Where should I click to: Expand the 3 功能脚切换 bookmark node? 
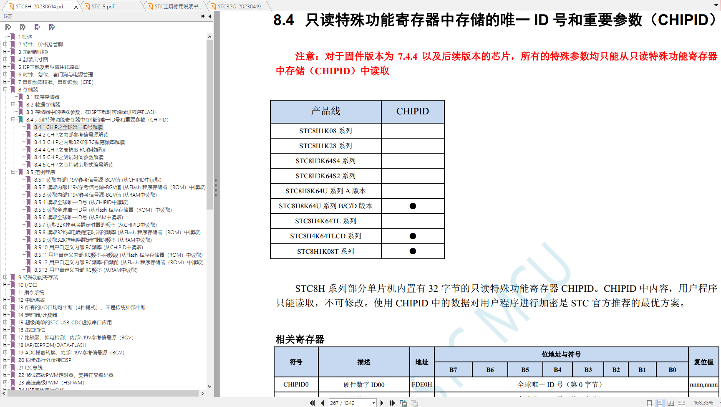pos(5,52)
